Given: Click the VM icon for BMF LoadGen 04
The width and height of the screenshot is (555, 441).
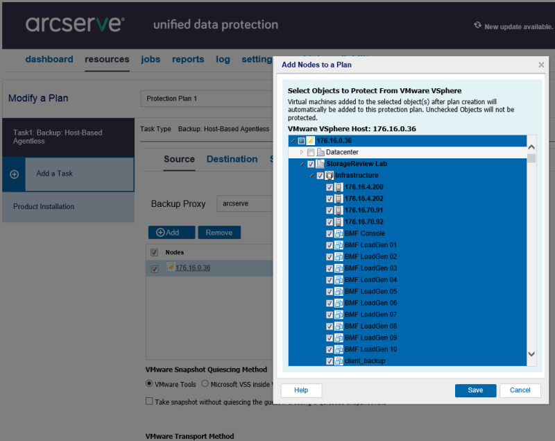Looking at the screenshot, I should [339, 280].
